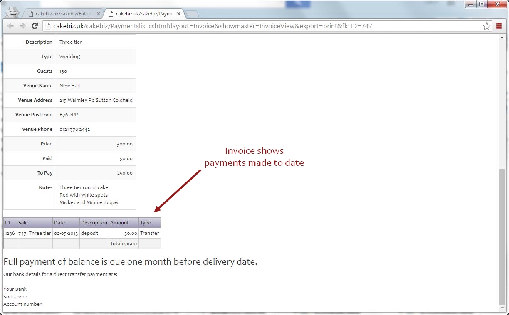Navigate back using the back arrow
The height and width of the screenshot is (315, 509).
point(11,26)
